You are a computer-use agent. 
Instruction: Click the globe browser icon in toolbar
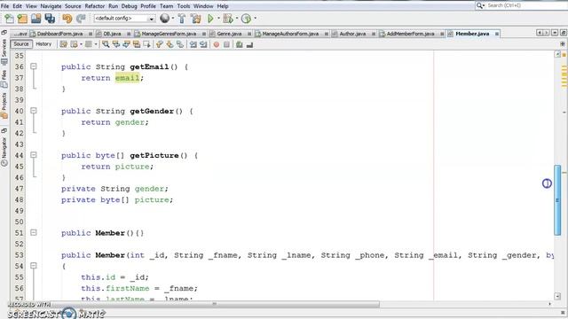164,18
